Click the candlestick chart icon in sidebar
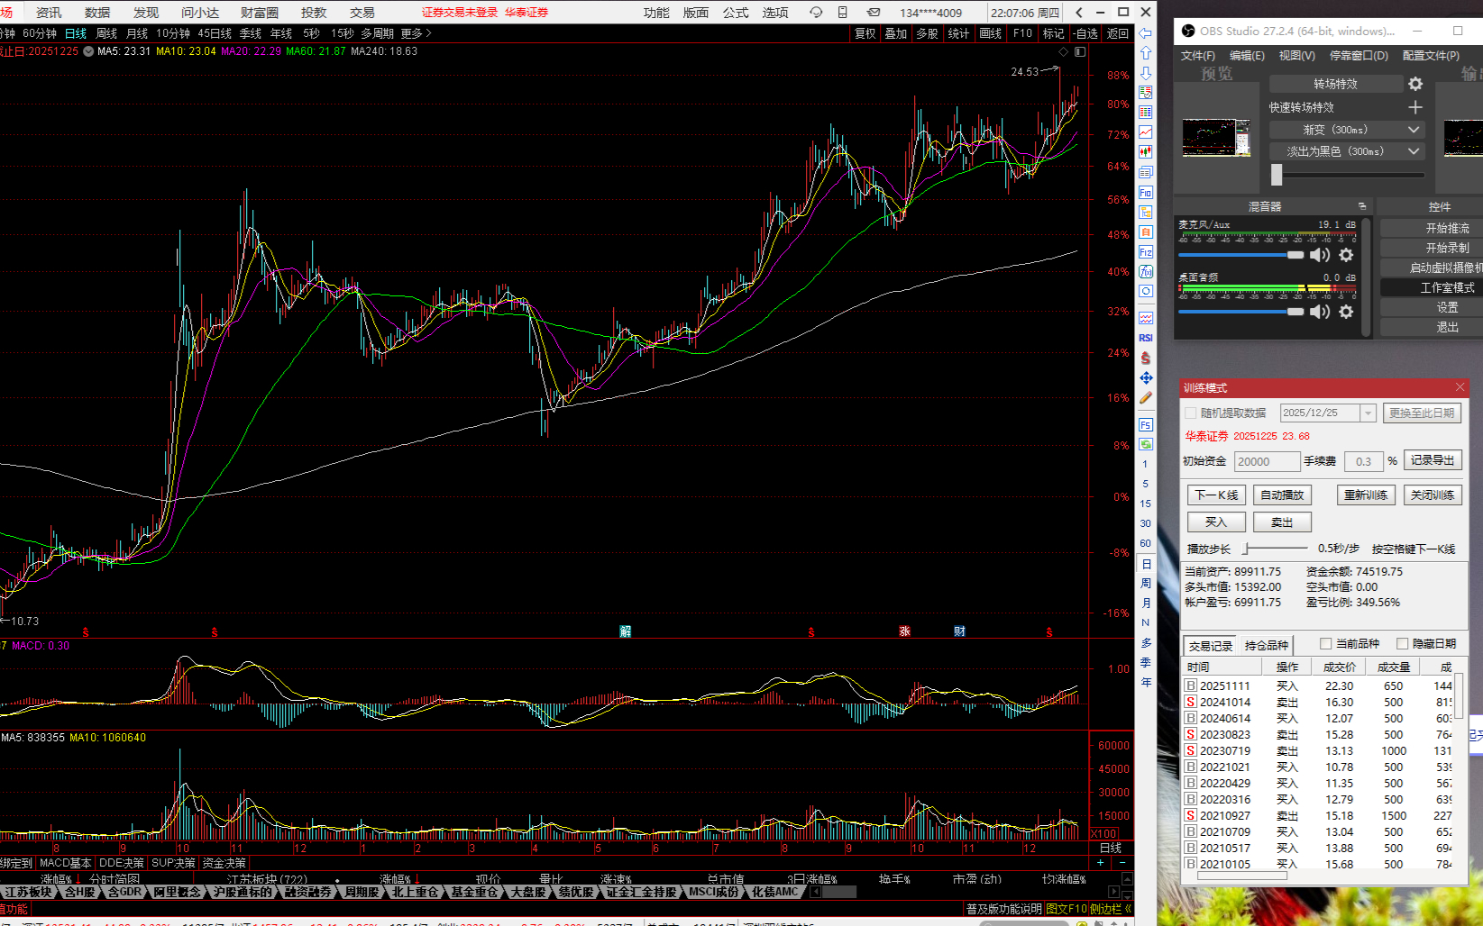The height and width of the screenshot is (926, 1483). pos(1146,152)
